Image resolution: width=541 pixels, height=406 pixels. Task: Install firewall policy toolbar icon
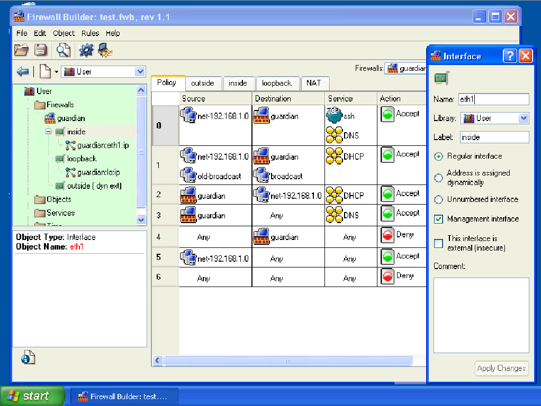[x=105, y=50]
